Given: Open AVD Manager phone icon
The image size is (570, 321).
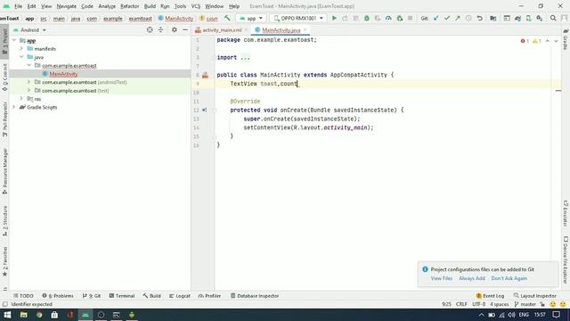Looking at the screenshot, I should pyautogui.click(x=528, y=18).
